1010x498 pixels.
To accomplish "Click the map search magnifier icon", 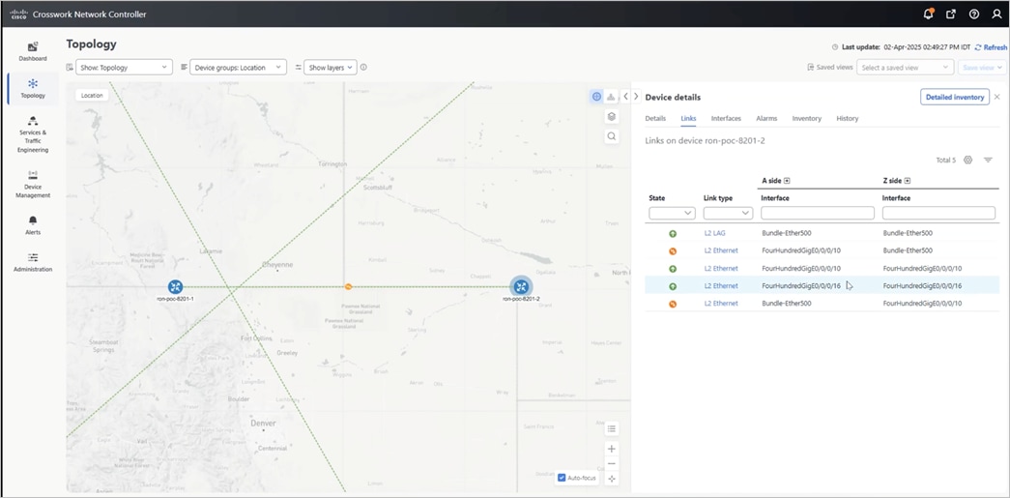I will coord(611,136).
